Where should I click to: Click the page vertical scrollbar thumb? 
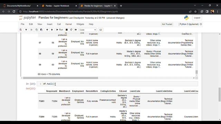pos(220,94)
